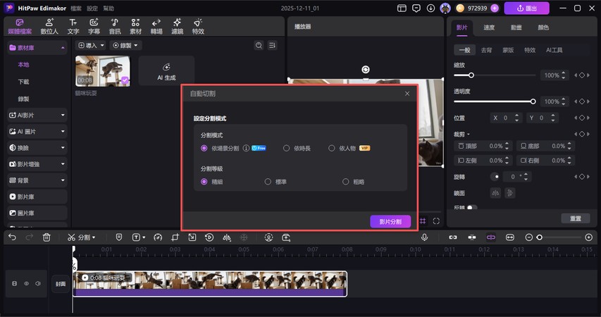Screen dimensions: 601x317
Task: Click the 影片分割 split video button
Action: pos(390,222)
